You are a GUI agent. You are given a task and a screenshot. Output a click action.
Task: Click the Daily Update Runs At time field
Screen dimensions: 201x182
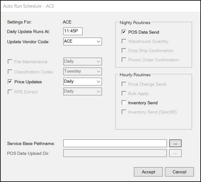coord(73,31)
